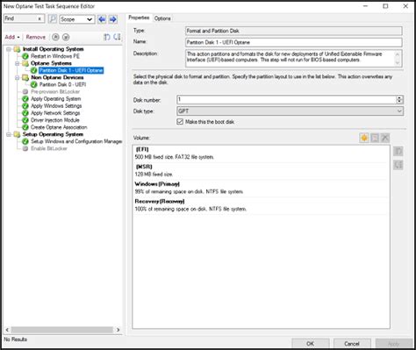Select Partition Disk 0 - UEFI step
416x350 pixels.
62,84
